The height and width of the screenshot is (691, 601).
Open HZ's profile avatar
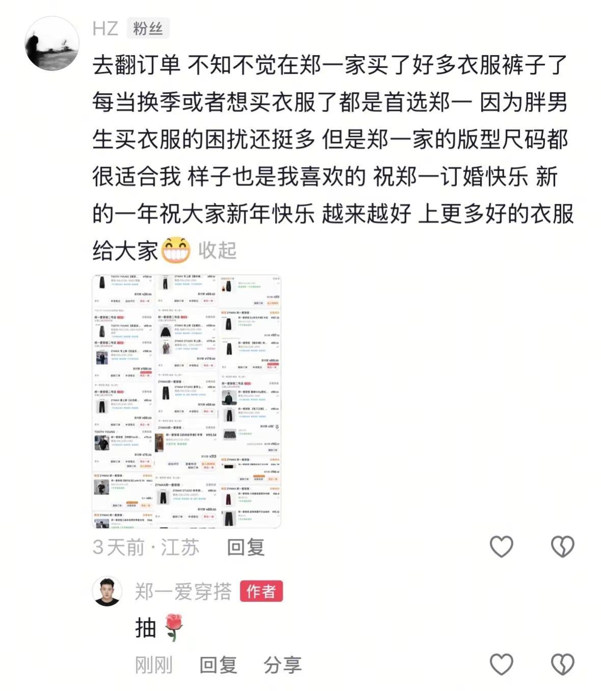pos(52,43)
